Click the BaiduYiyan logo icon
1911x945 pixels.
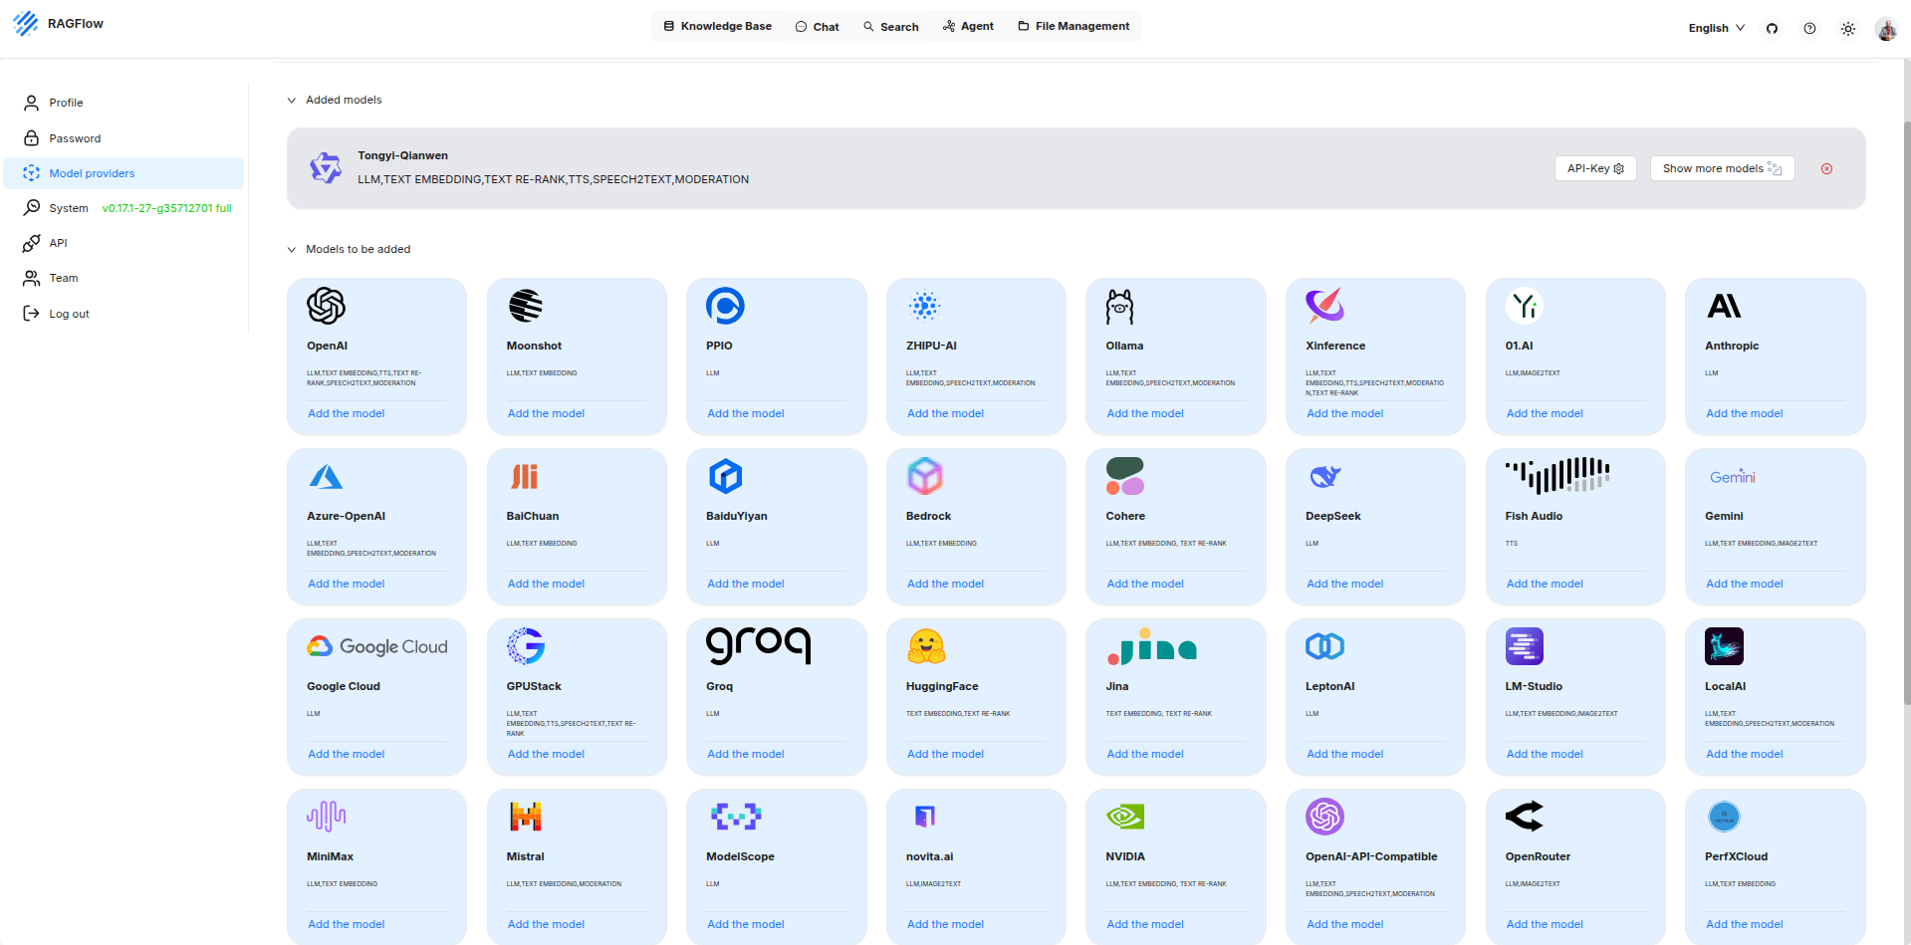(x=725, y=476)
